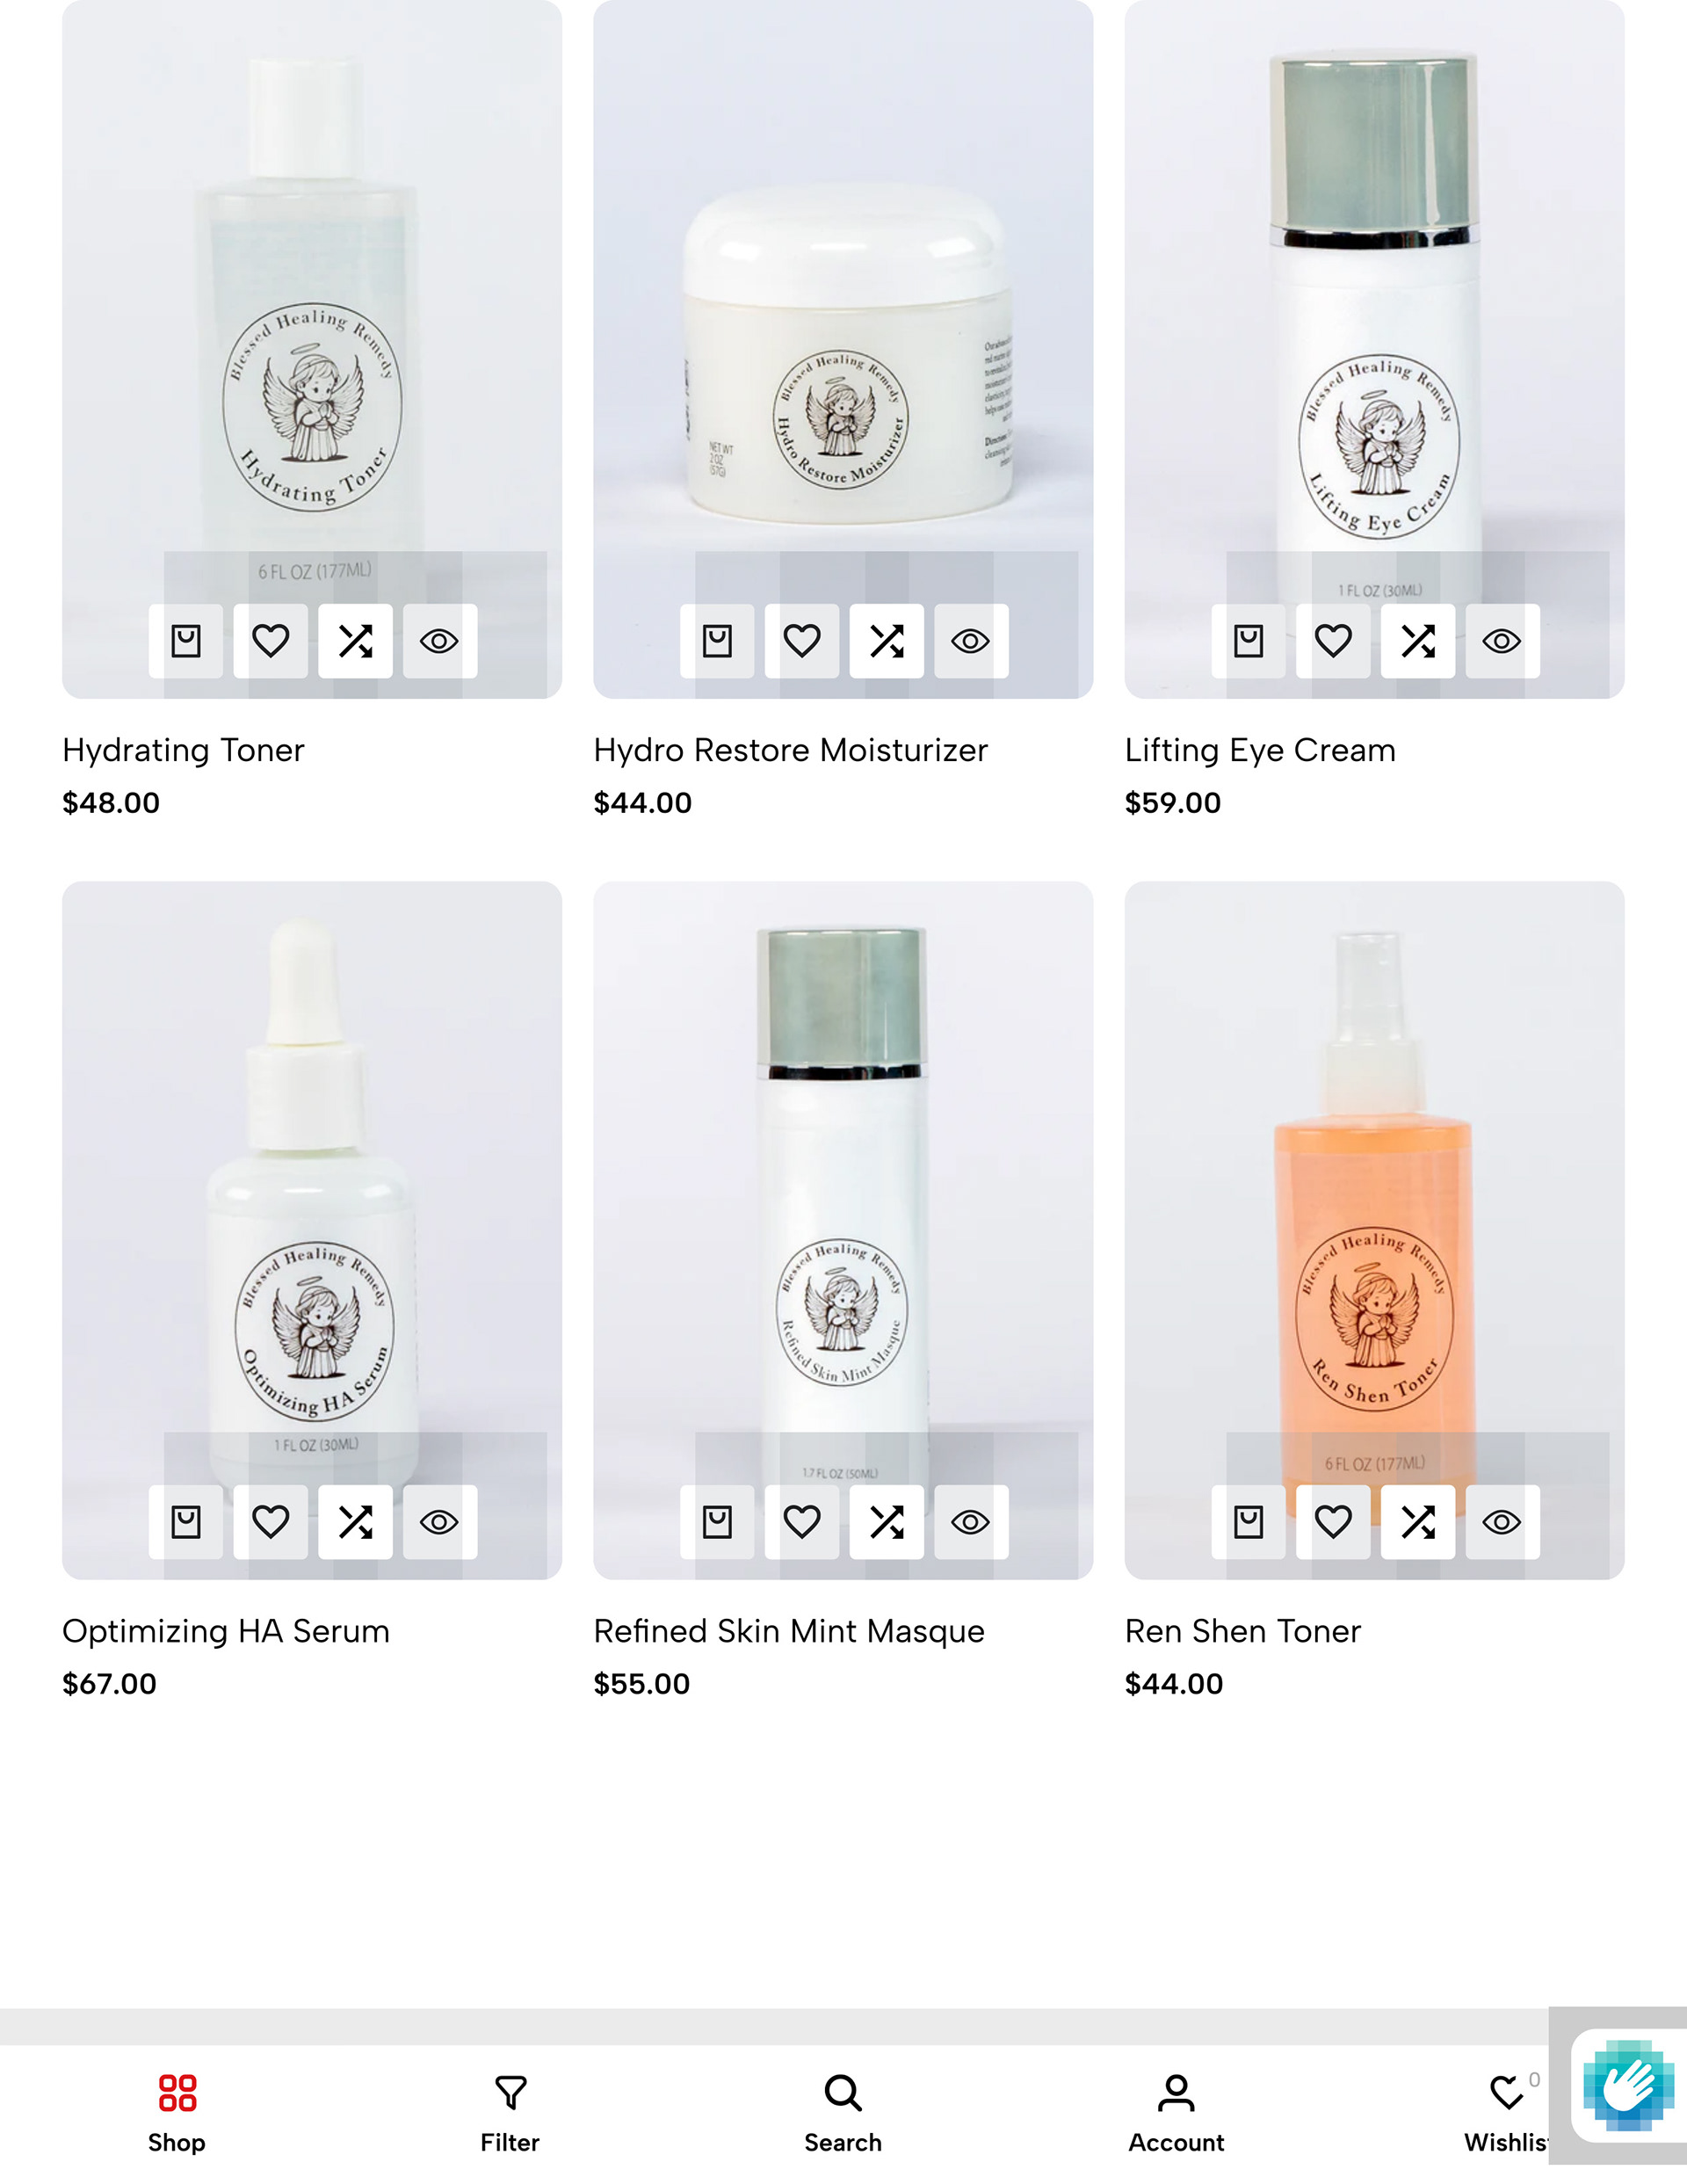Screen dimensions: 1687x2184
Task: Open the accessibility hand widget
Action: coord(1627,2085)
